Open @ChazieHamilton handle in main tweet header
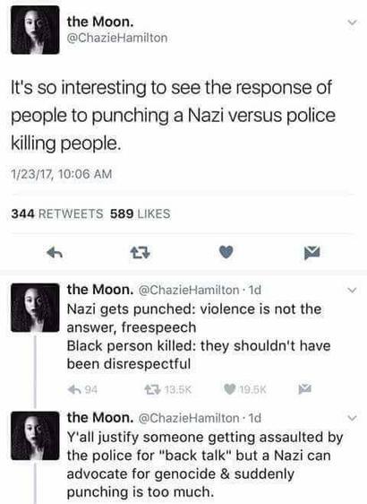This screenshot has height=504, width=367. tap(117, 38)
